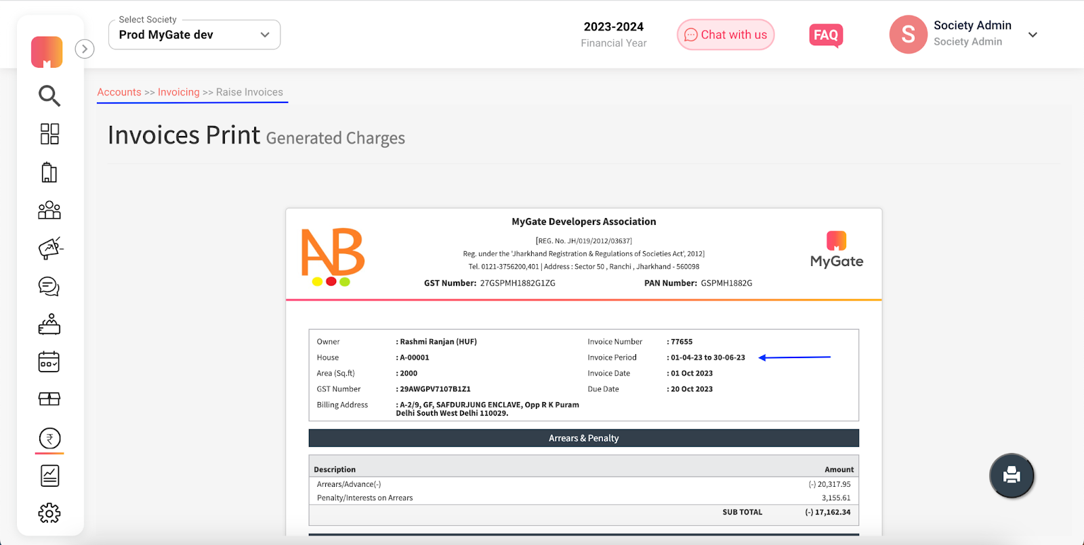This screenshot has height=545, width=1084.
Task: Click the Society Admin avatar
Action: pos(908,35)
